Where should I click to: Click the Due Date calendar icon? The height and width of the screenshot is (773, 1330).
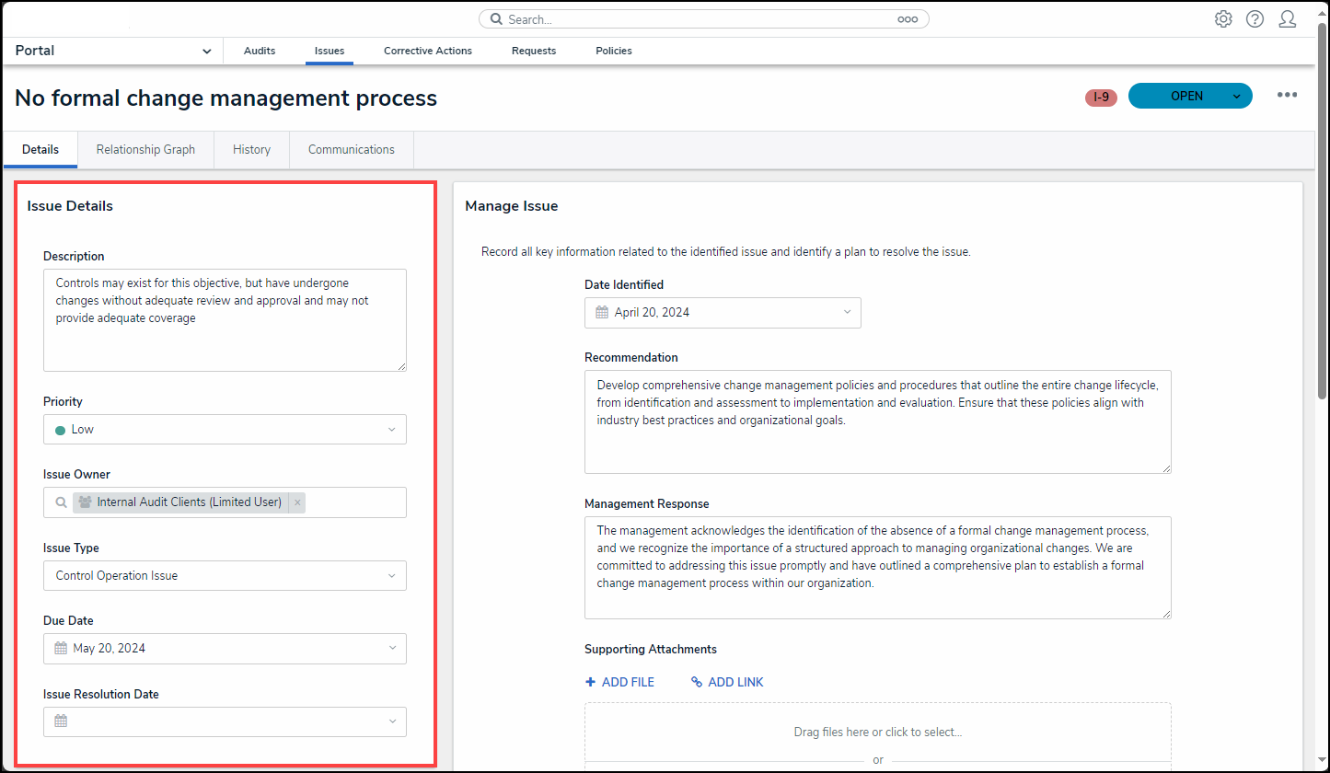[x=61, y=648]
